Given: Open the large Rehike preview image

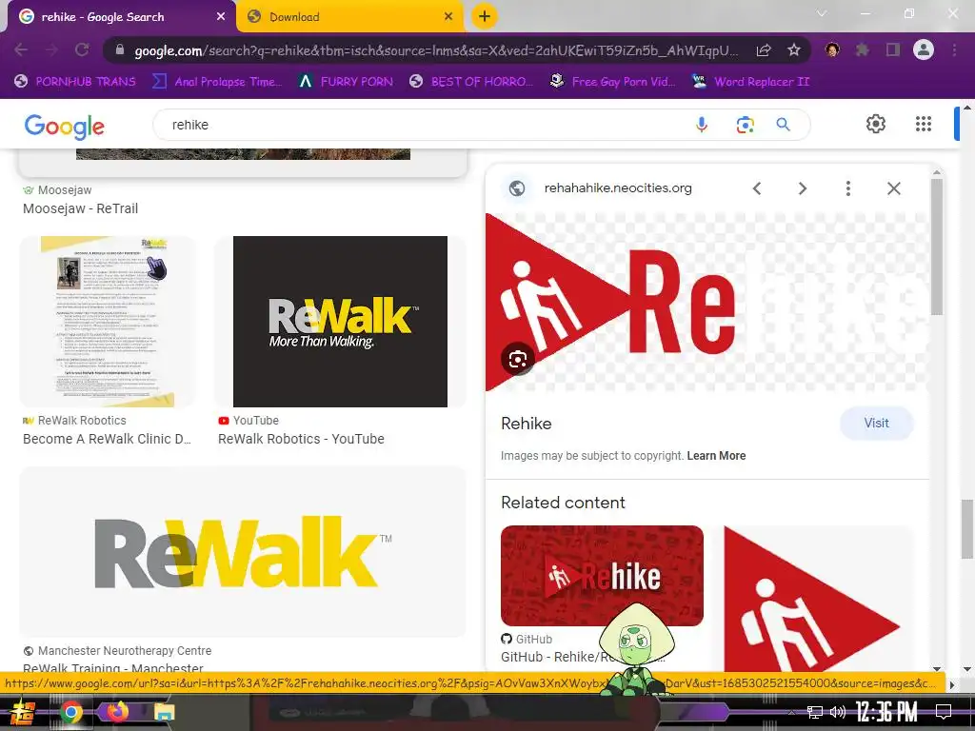Looking at the screenshot, I should (x=706, y=302).
